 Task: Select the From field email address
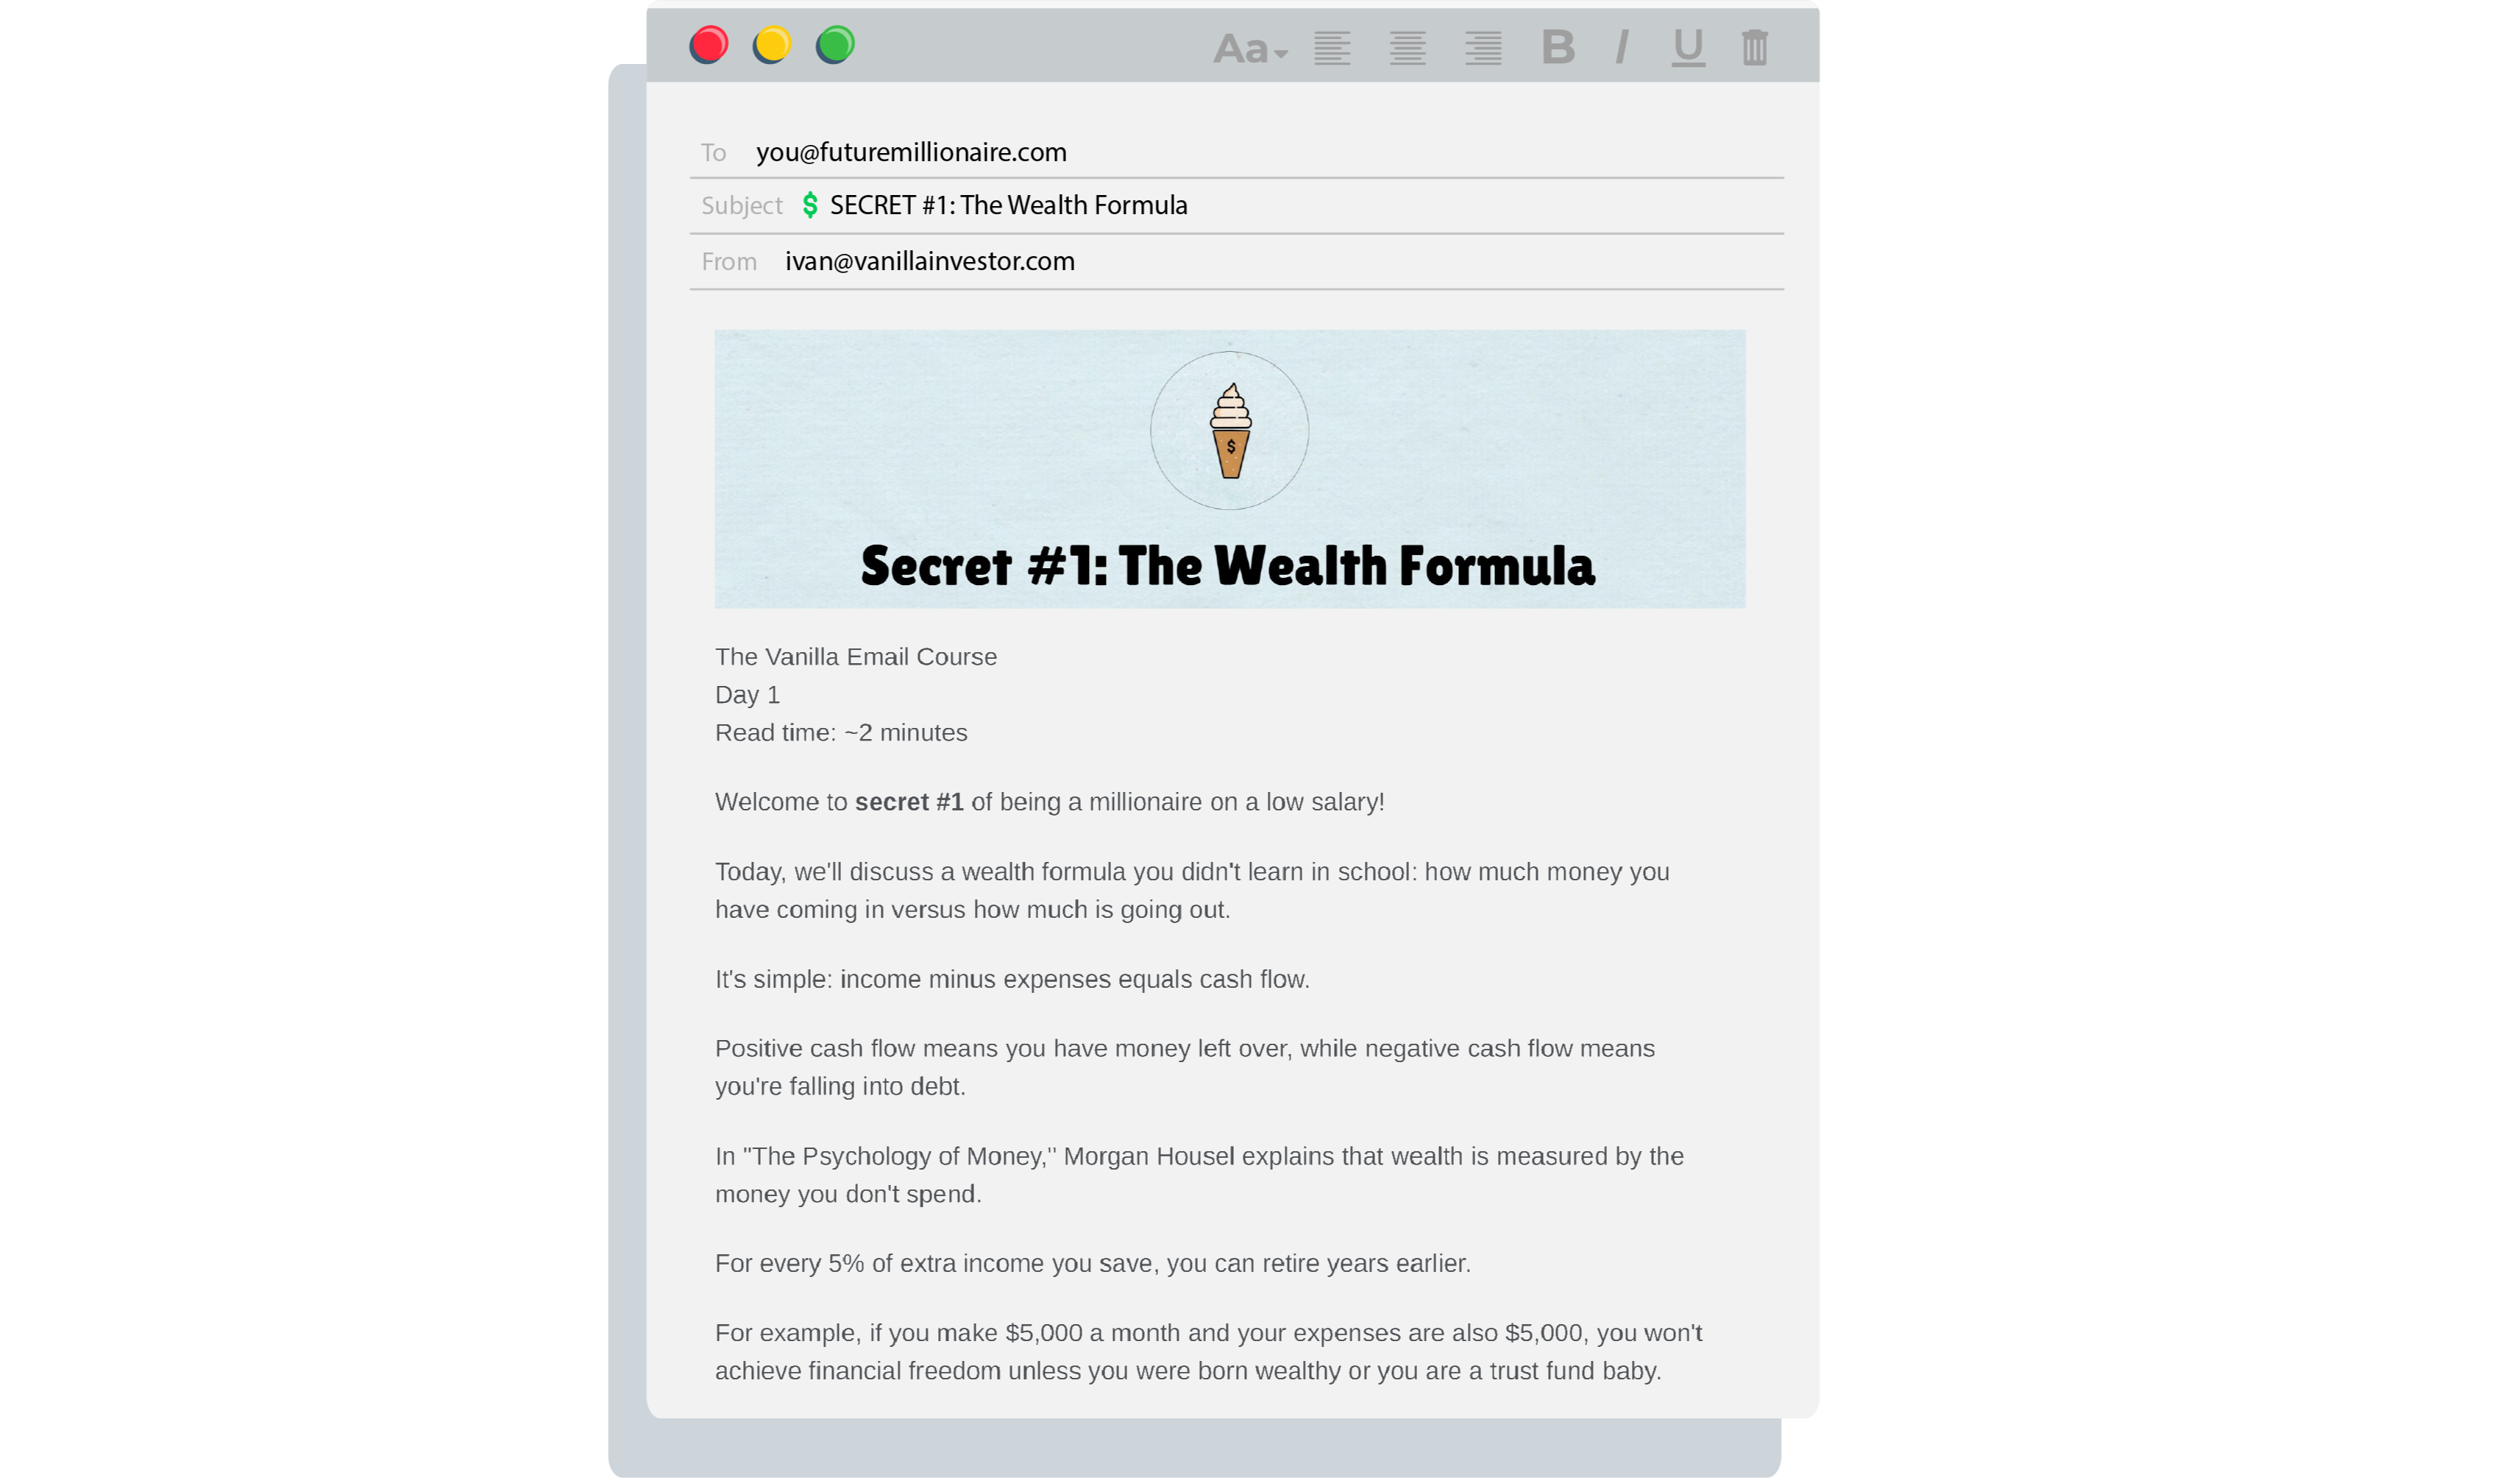pos(929,261)
